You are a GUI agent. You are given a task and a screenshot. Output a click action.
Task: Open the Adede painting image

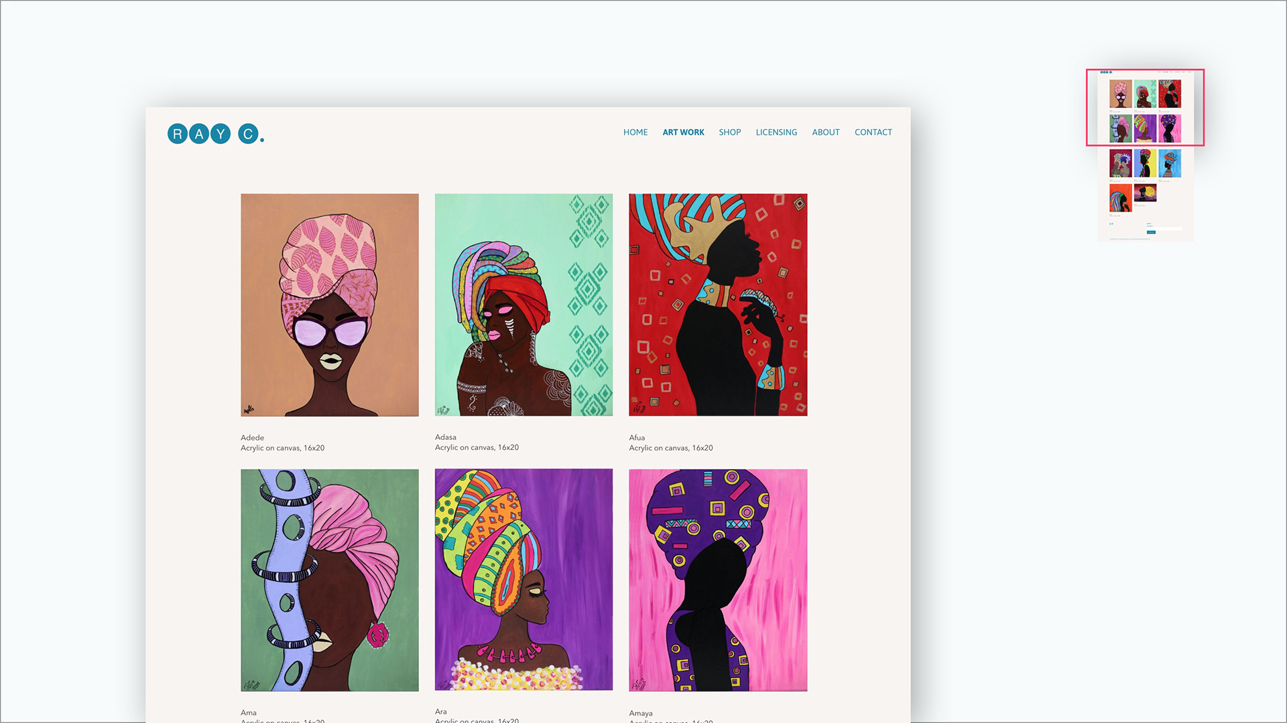coord(330,305)
